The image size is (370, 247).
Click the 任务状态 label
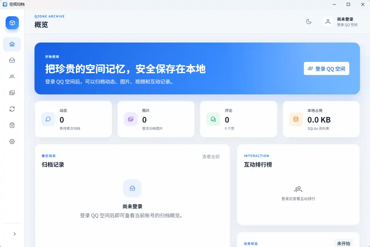click(x=251, y=244)
